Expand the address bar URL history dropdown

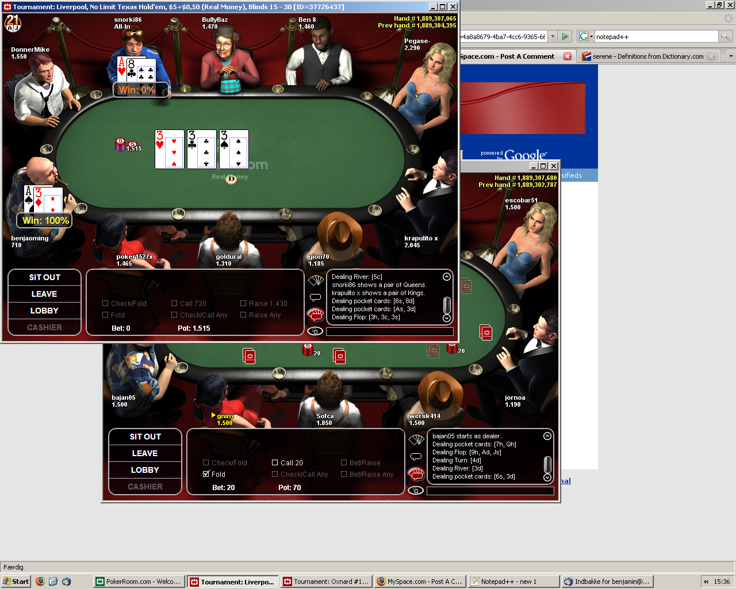(x=553, y=36)
